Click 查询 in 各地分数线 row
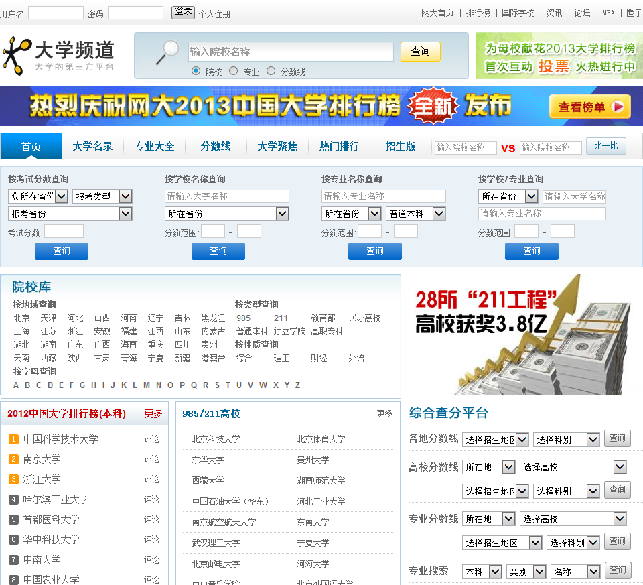This screenshot has height=585, width=643. pyautogui.click(x=617, y=438)
